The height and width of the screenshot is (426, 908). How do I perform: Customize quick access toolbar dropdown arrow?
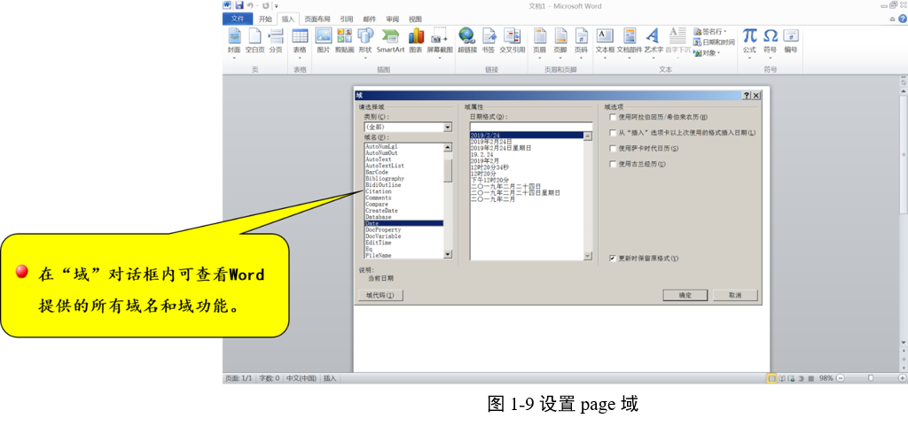[x=277, y=6]
